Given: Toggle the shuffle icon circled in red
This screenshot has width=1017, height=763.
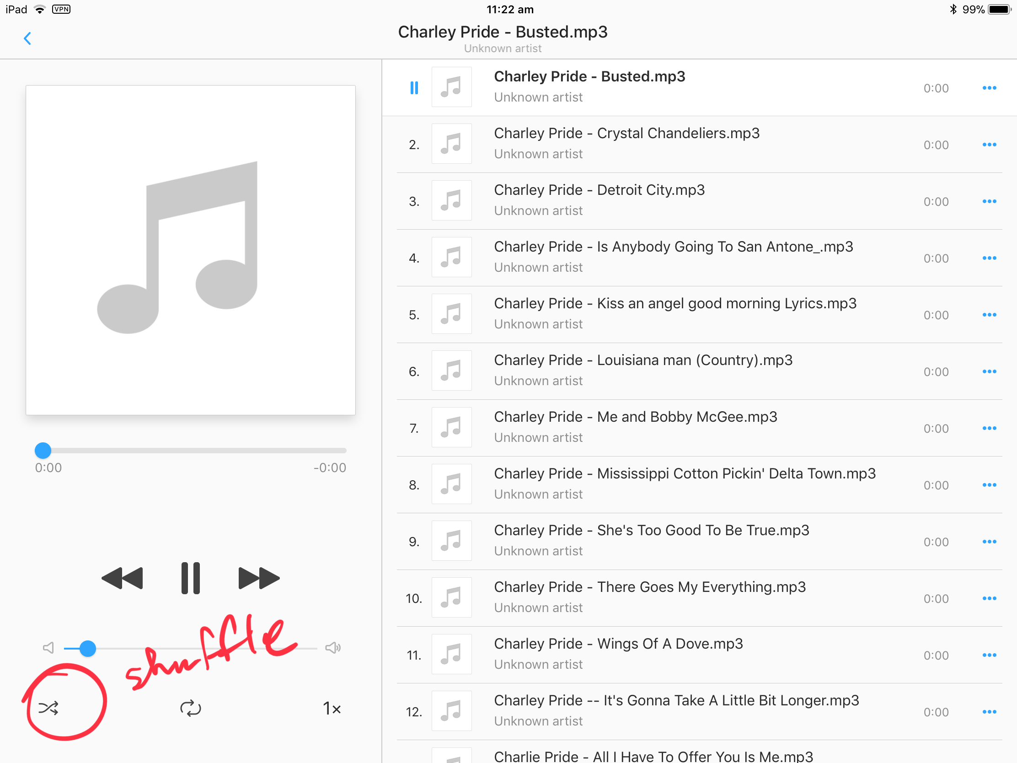Looking at the screenshot, I should [x=48, y=708].
